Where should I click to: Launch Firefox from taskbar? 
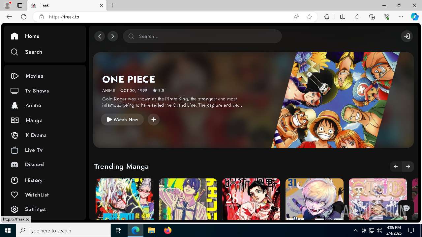[167, 230]
